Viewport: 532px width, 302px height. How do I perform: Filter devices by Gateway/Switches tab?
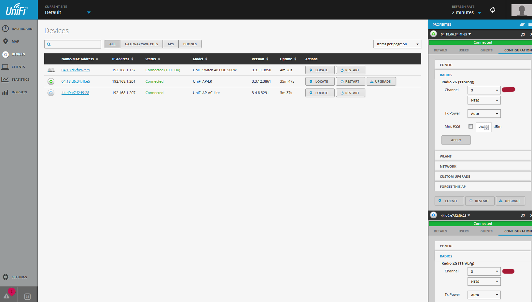tap(141, 44)
